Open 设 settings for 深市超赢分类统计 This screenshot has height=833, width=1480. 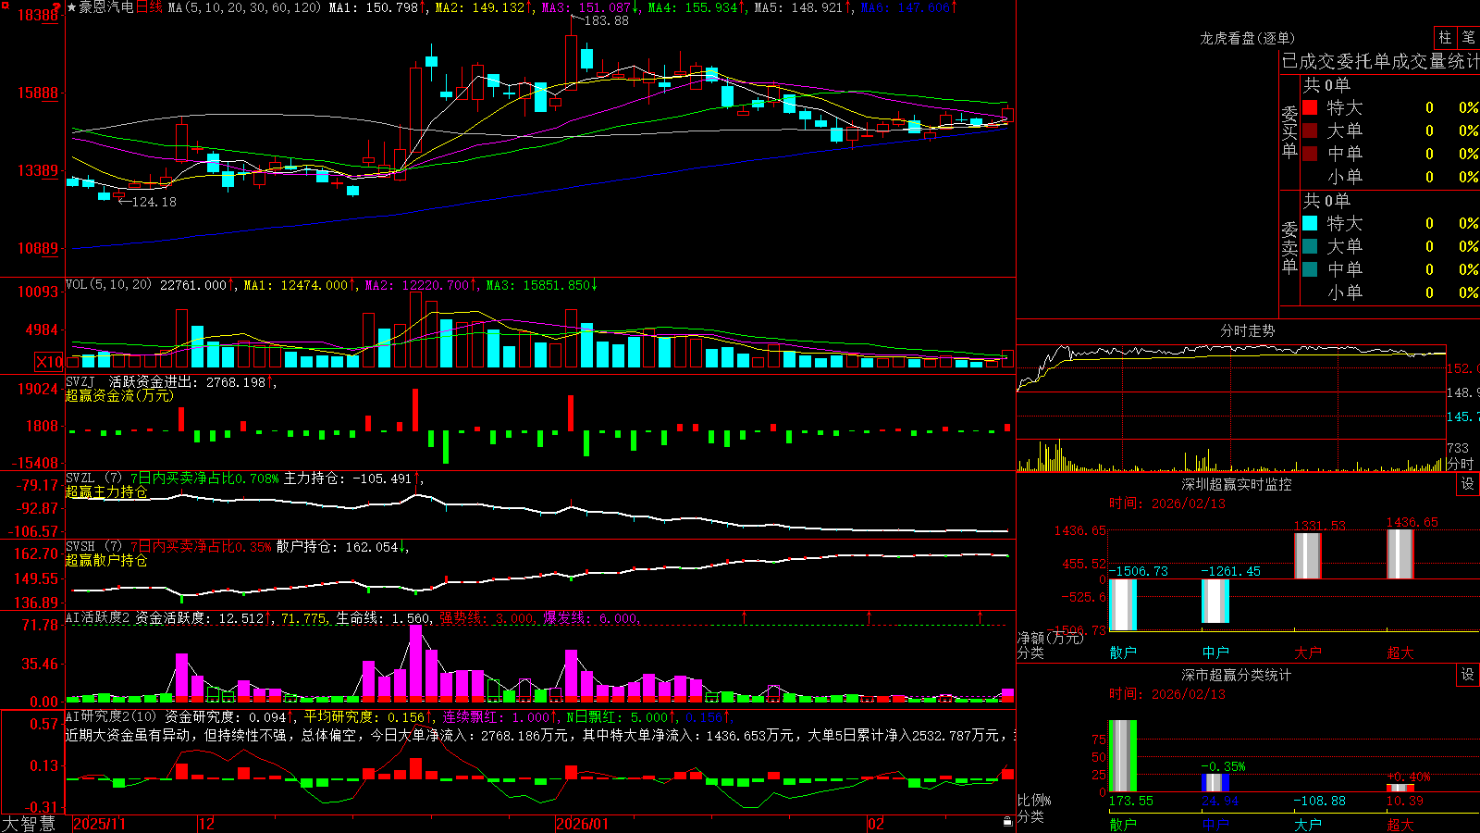click(x=1468, y=675)
